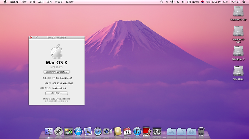
Task: Select the Windows 7 desktop drive
Action: 238,53
